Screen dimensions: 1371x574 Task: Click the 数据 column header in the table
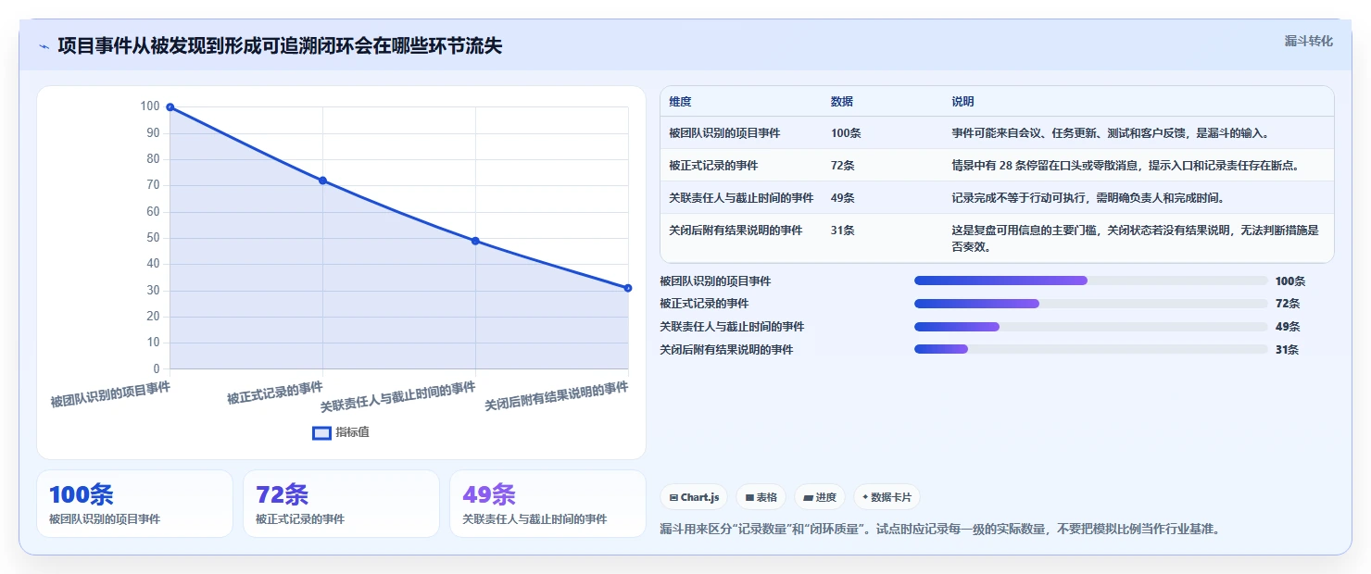click(x=842, y=102)
